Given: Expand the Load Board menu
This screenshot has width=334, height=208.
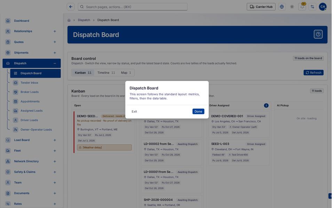Looking at the screenshot, I should click(x=55, y=140).
